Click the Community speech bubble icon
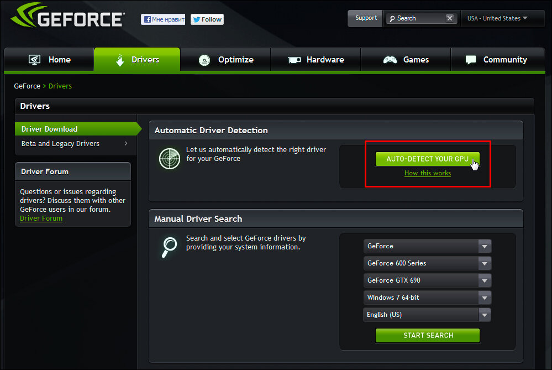 [x=471, y=60]
